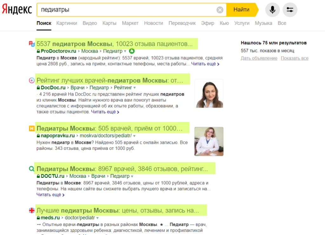Open the Москва breadcrumb under ProDoctorov.ru
Viewport: 325px width, 235px height.
[x=90, y=51]
